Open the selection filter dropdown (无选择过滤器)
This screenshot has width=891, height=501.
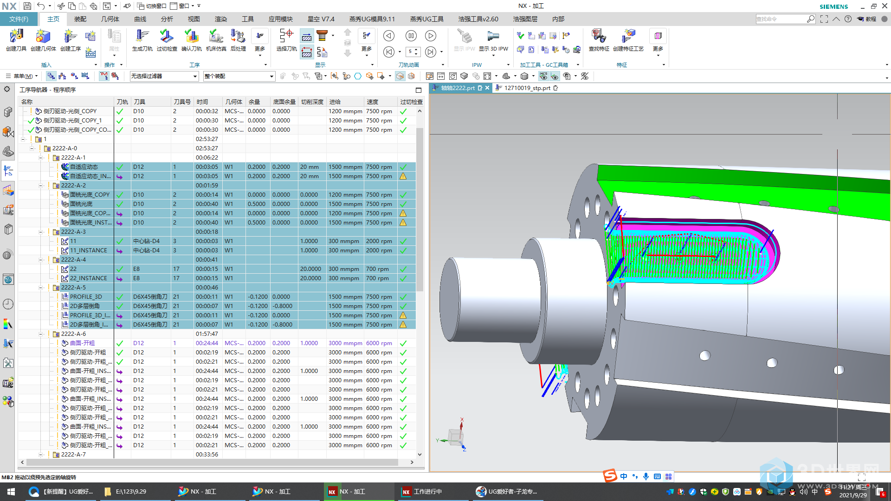[164, 76]
